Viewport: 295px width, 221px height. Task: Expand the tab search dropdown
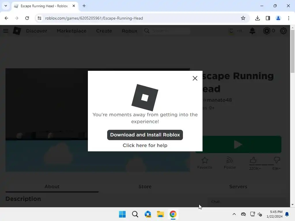pyautogui.click(x=6, y=6)
